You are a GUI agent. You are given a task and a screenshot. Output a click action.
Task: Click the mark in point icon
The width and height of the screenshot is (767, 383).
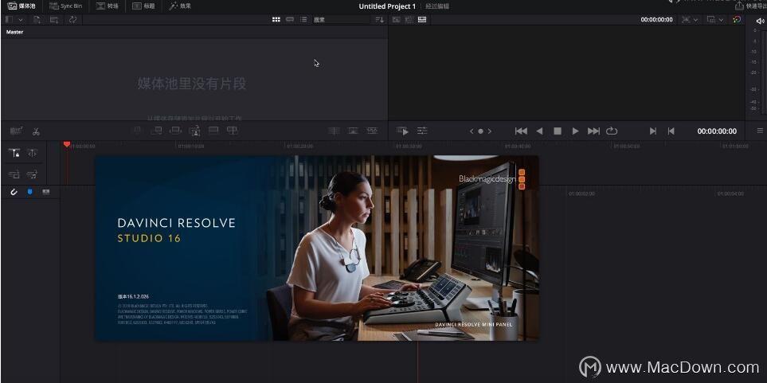(x=652, y=131)
